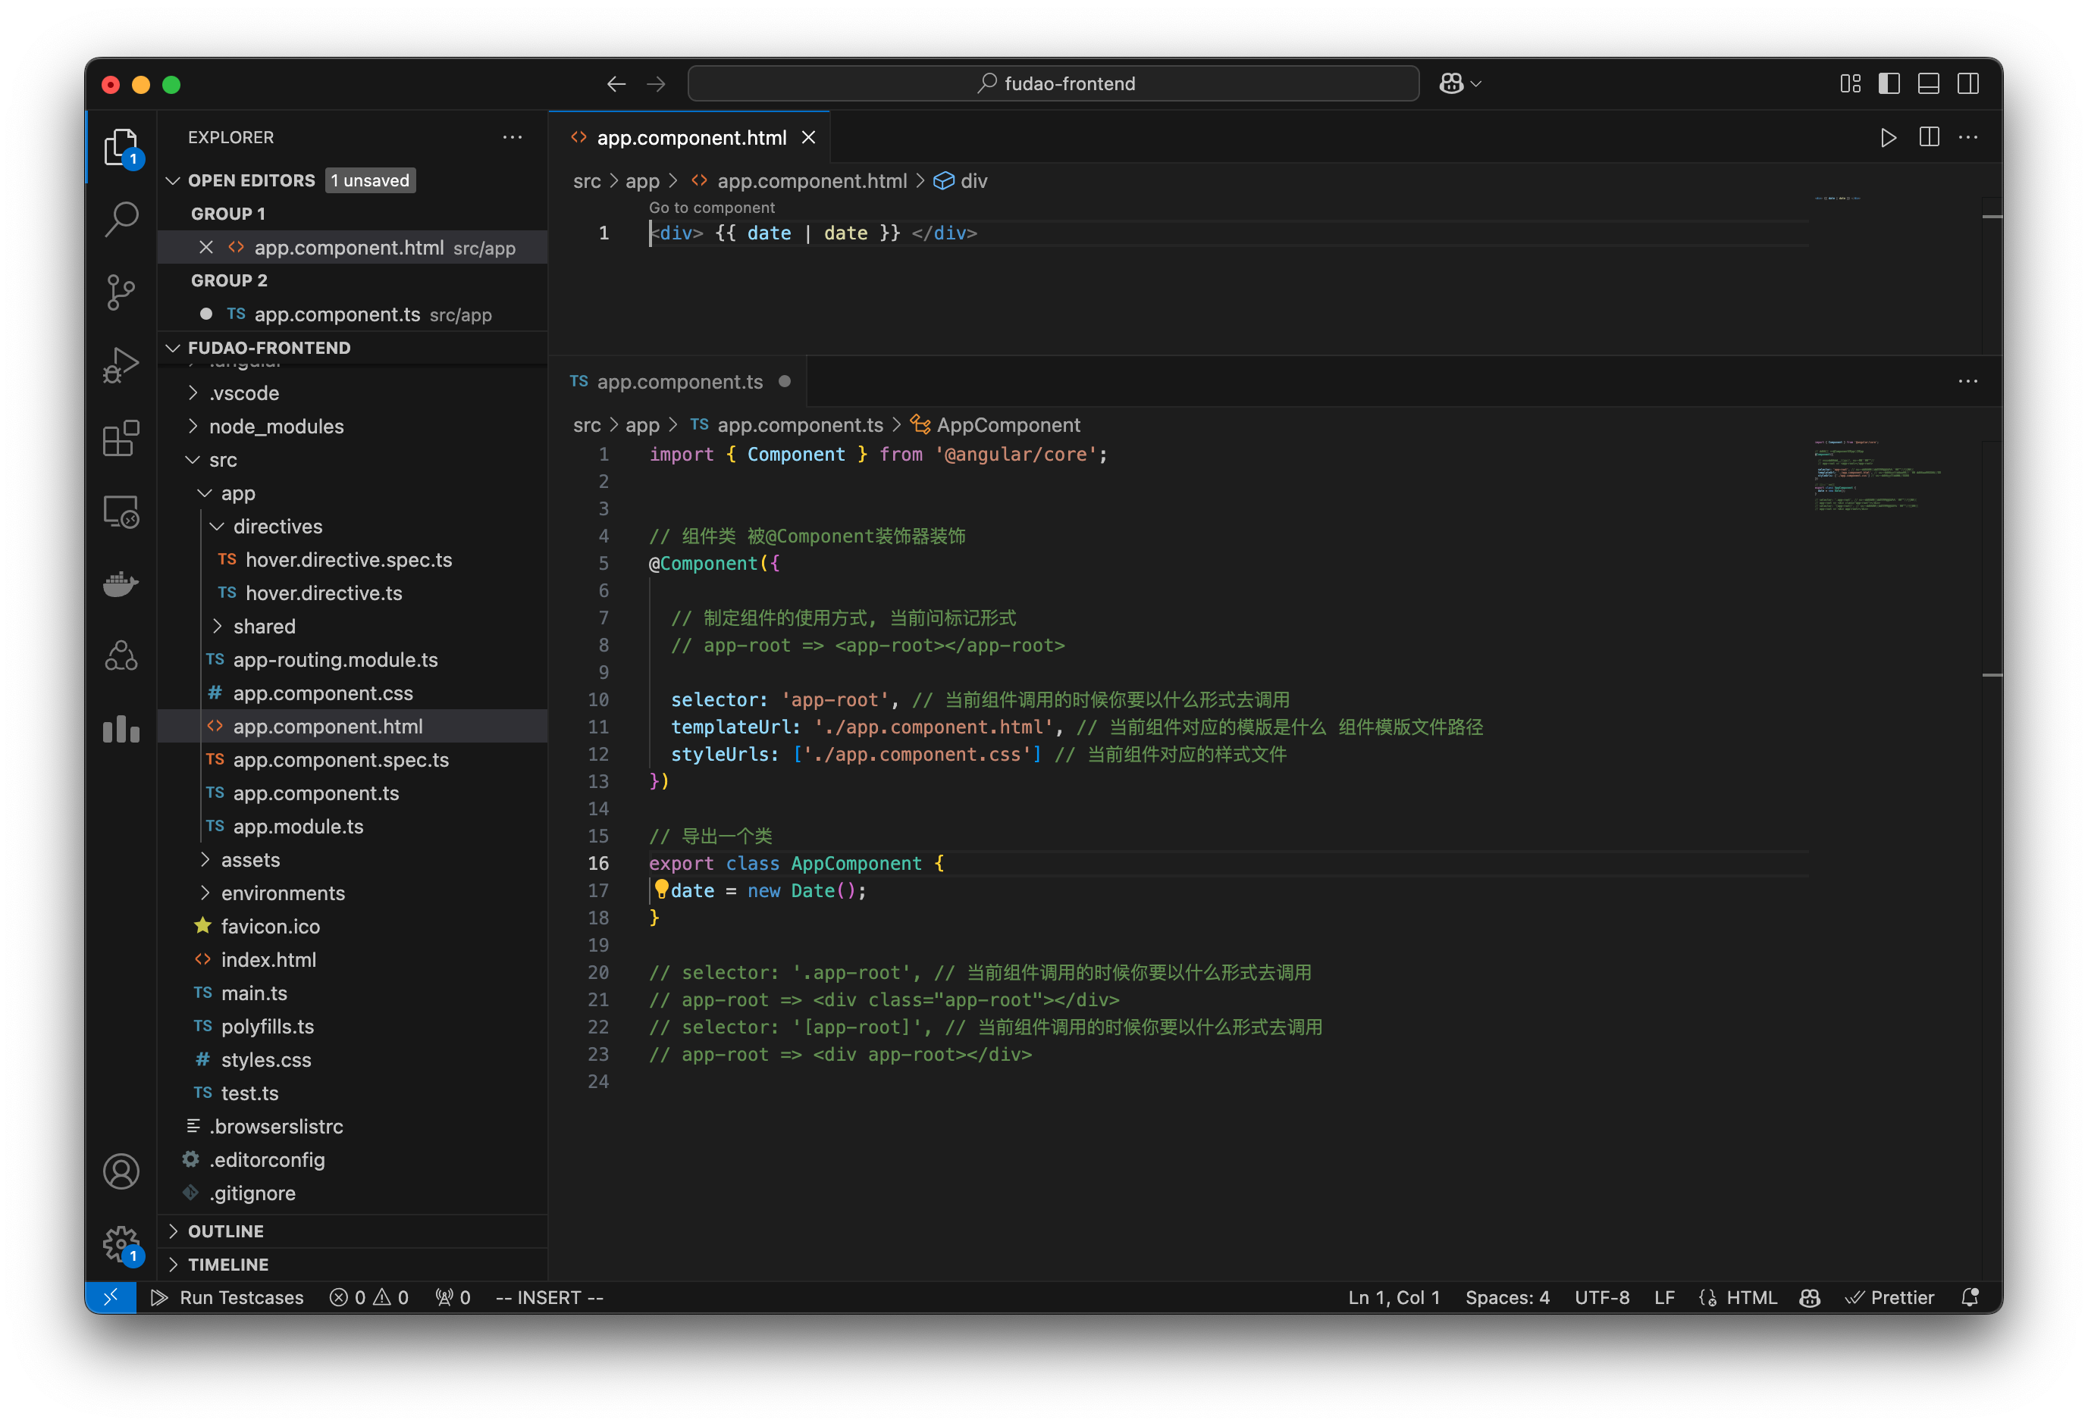Screen dimensions: 2088x1426
Task: Switch to the app.component.html tab
Action: pyautogui.click(x=690, y=136)
